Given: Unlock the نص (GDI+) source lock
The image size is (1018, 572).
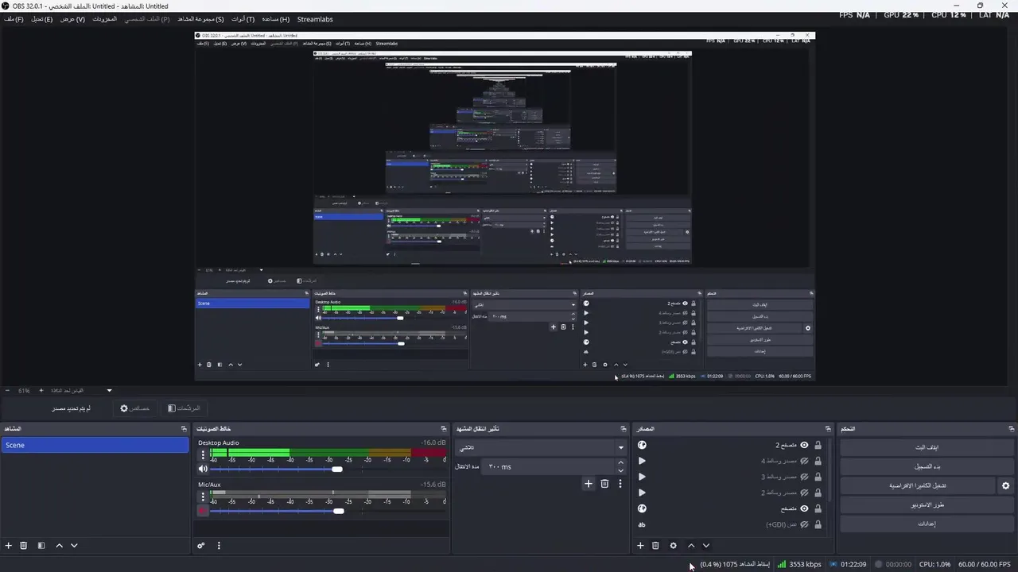Looking at the screenshot, I should pyautogui.click(x=818, y=524).
